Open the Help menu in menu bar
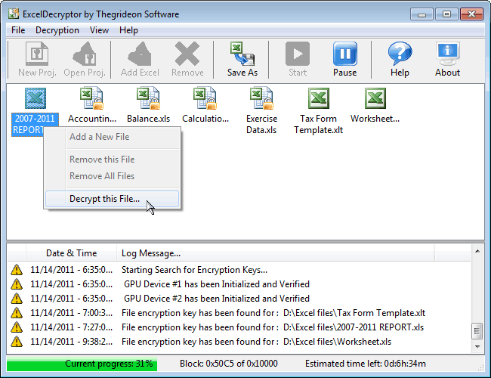The image size is (491, 378). point(128,30)
